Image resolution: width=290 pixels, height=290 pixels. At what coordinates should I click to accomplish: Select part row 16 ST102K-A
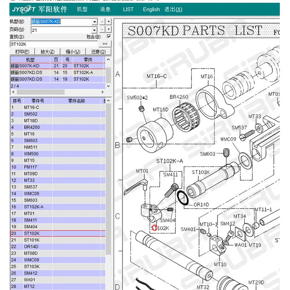[58, 207]
